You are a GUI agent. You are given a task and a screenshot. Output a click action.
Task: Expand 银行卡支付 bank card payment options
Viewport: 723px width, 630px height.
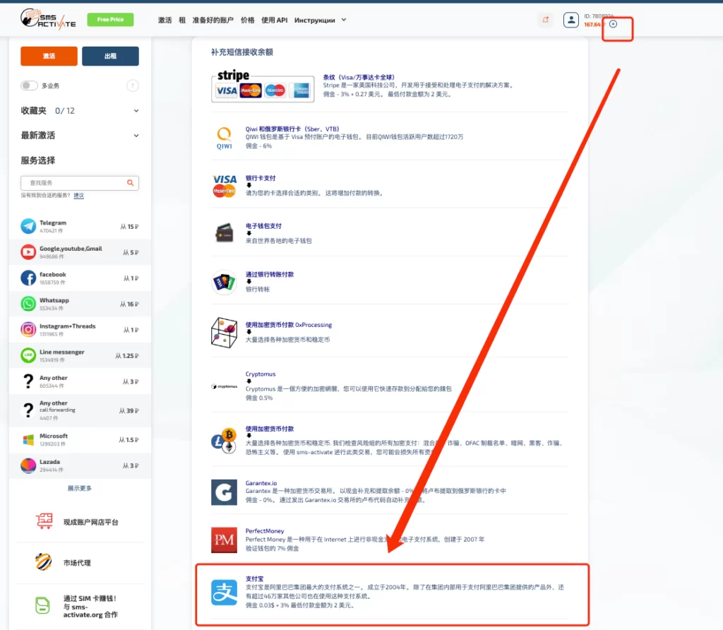tap(249, 186)
